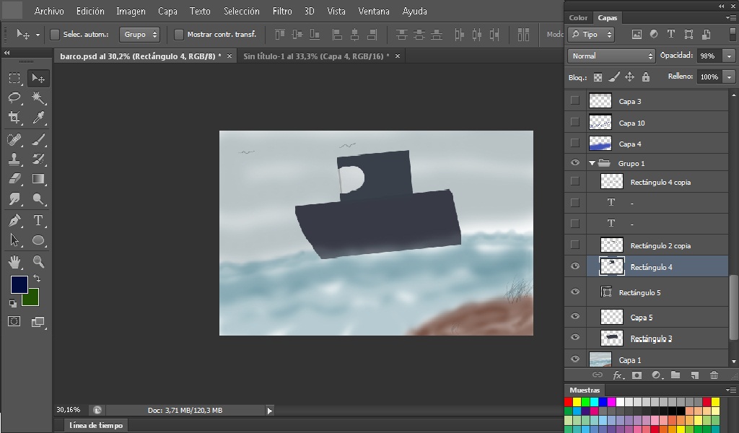Pick the Eyedropper tool
Viewport: 739px width, 433px height.
[x=38, y=117]
